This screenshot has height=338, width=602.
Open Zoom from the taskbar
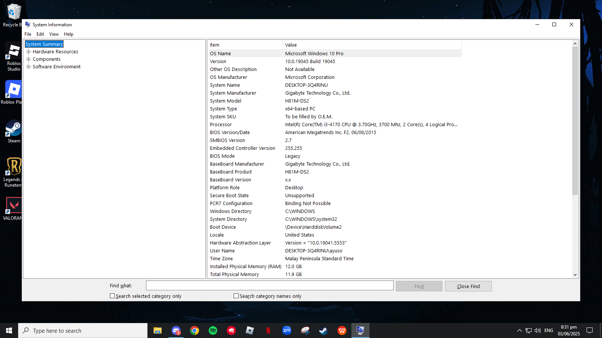pyautogui.click(x=287, y=330)
